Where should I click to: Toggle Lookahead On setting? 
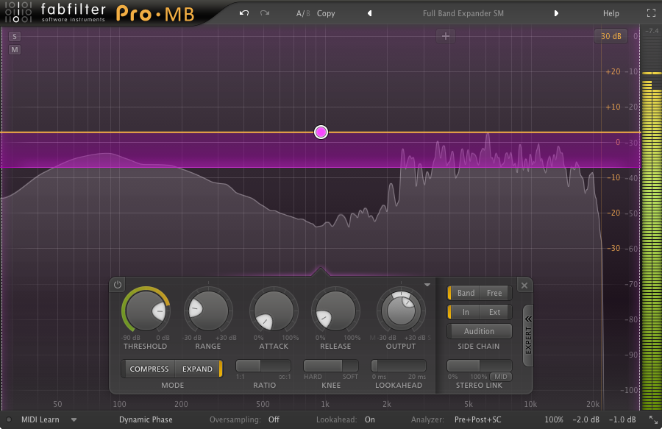(x=370, y=419)
